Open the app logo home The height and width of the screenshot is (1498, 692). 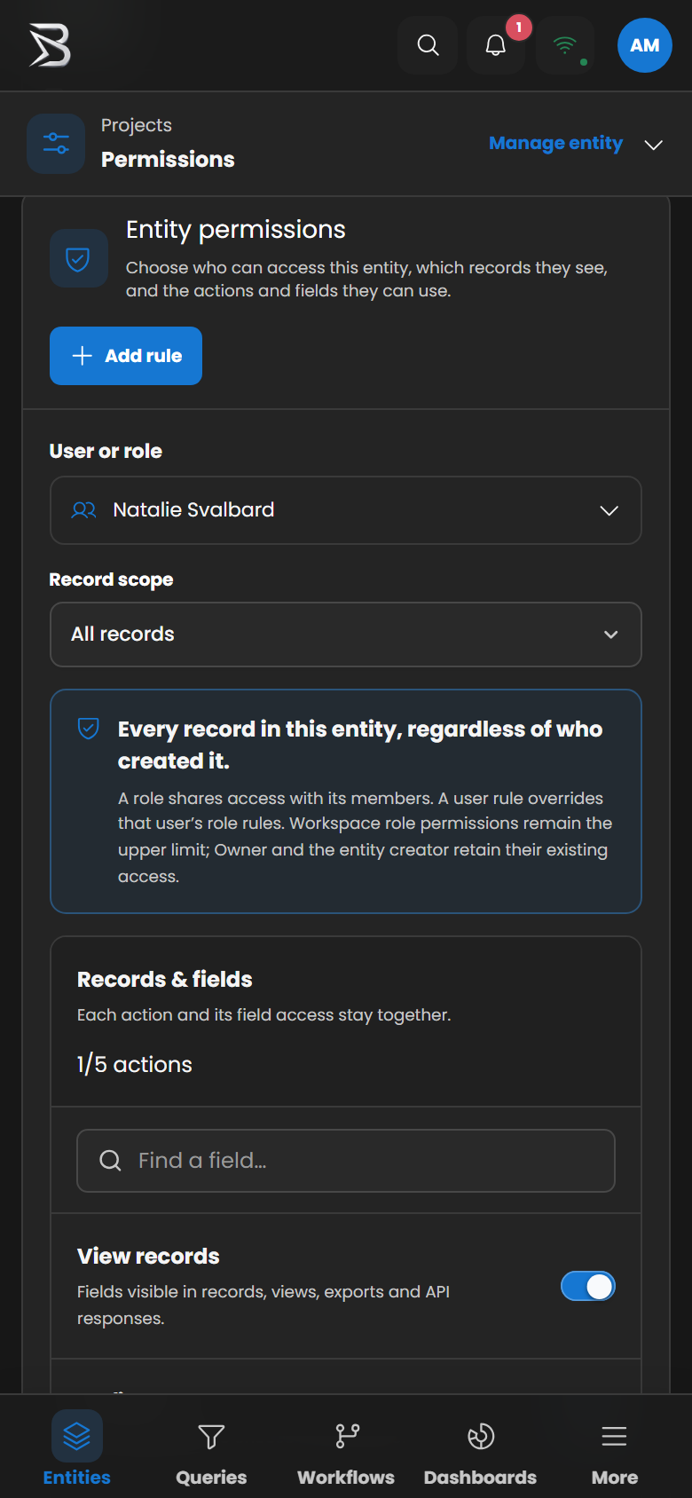[x=50, y=45]
